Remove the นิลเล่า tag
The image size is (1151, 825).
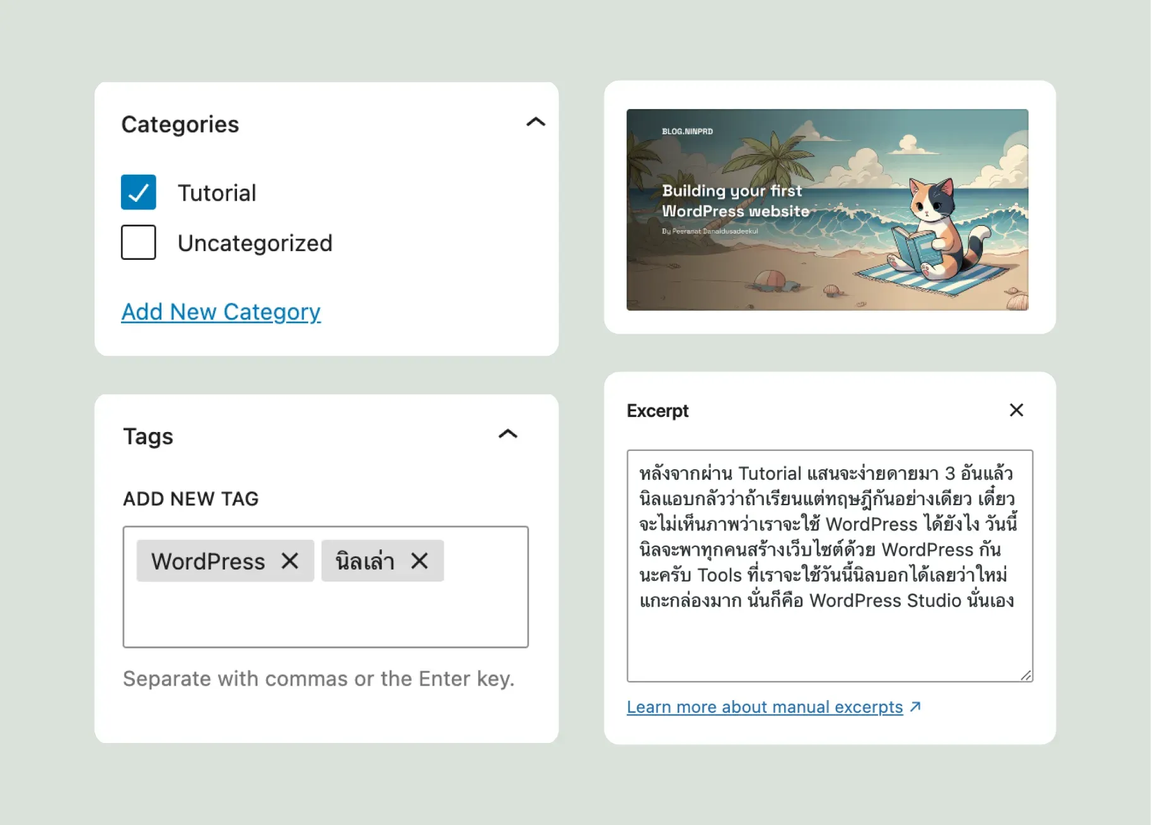pos(419,561)
